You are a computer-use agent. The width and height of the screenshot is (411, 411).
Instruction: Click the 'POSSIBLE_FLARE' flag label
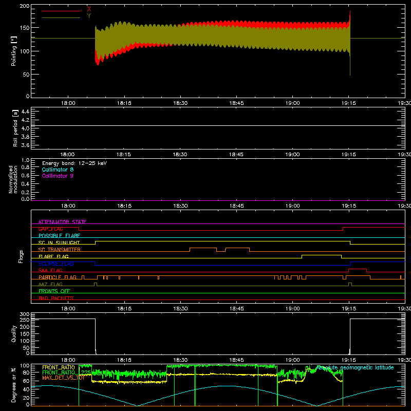(x=59, y=236)
